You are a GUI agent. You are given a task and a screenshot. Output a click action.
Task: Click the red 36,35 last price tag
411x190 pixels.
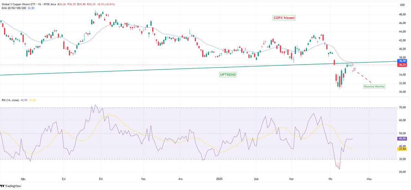401,64
